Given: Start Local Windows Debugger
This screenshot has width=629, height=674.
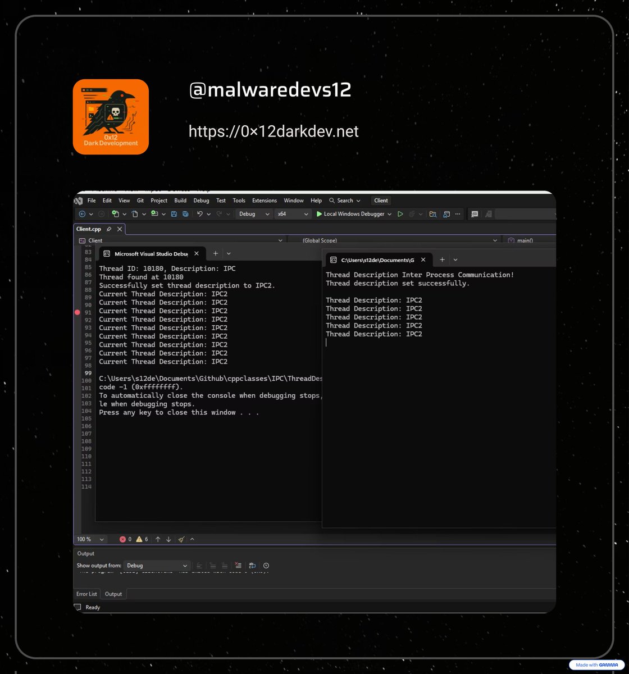Looking at the screenshot, I should point(350,214).
